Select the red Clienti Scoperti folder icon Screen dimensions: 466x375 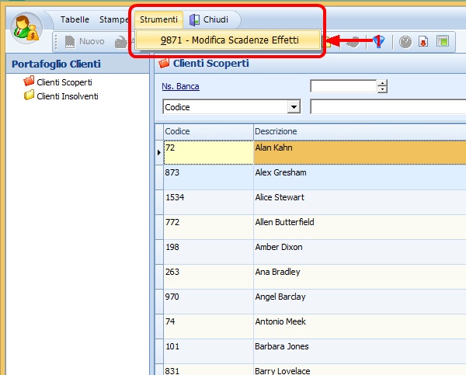pyautogui.click(x=30, y=82)
